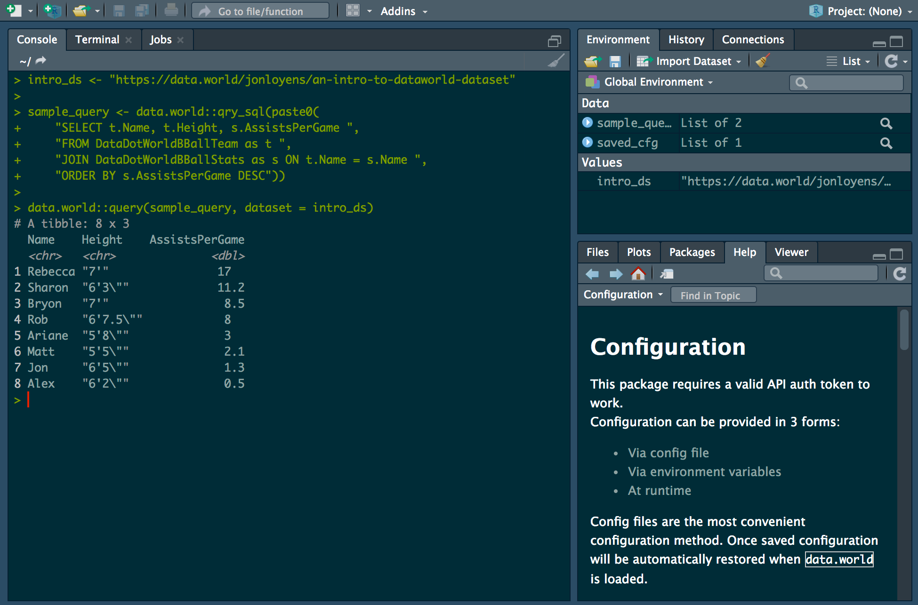Open an existing file from toolbar
Screen dimensions: 918x605
[80, 10]
